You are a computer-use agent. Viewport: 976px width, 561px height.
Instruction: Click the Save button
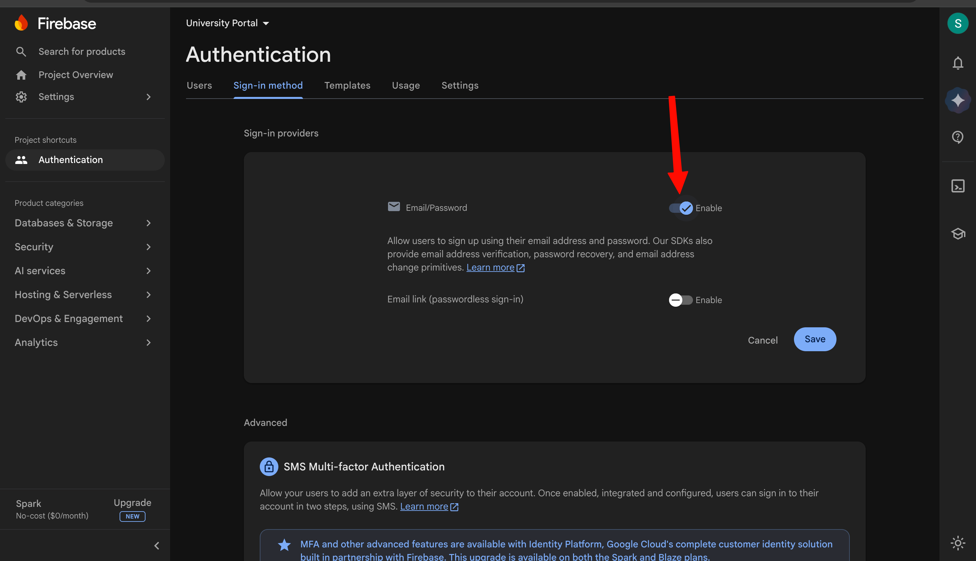pyautogui.click(x=815, y=339)
